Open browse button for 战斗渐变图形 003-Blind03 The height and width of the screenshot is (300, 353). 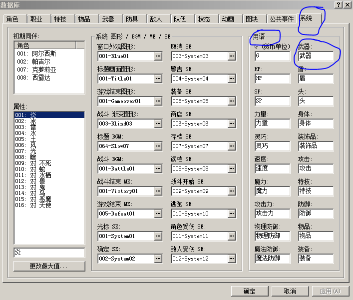pyautogui.click(x=158, y=123)
